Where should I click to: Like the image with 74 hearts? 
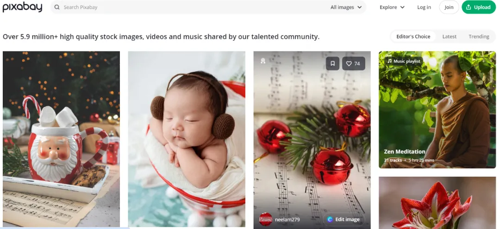point(353,64)
